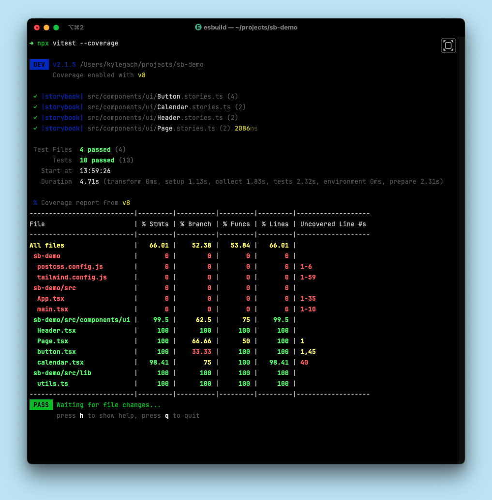Click the DEV badge above the coverage output
Image resolution: width=492 pixels, height=500 pixels.
(39, 64)
